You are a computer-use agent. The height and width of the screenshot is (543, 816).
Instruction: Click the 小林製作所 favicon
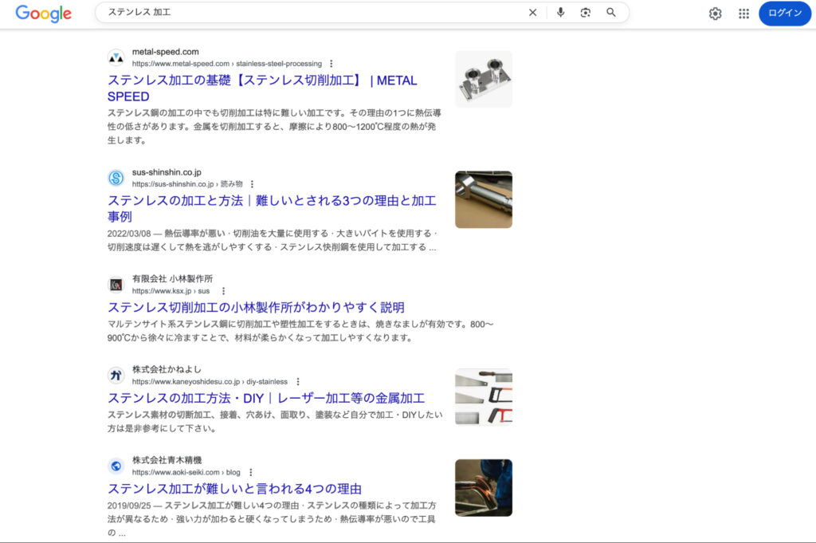pyautogui.click(x=116, y=285)
